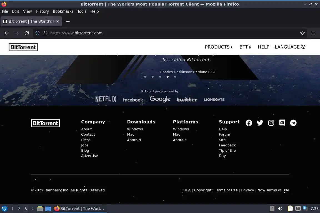
Task: Click the BitTorrent logo in the footer
Action: 45,123
